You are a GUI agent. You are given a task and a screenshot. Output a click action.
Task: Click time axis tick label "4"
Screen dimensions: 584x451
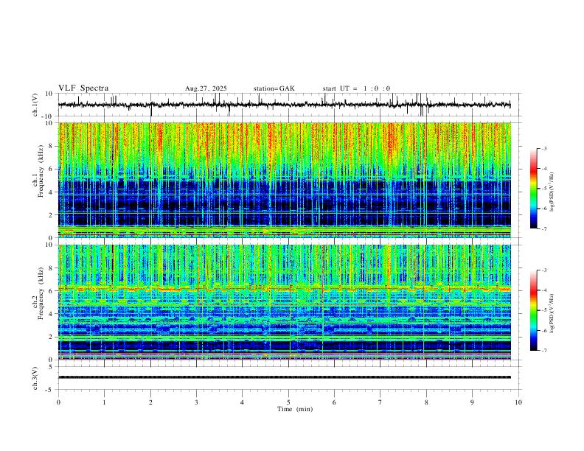coord(242,402)
